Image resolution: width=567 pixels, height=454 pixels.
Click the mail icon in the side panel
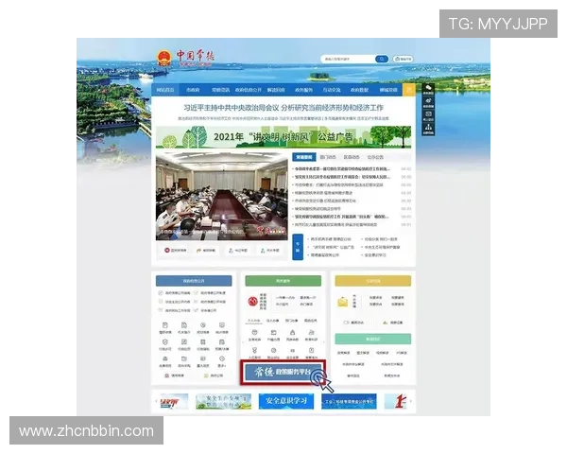tap(428, 115)
